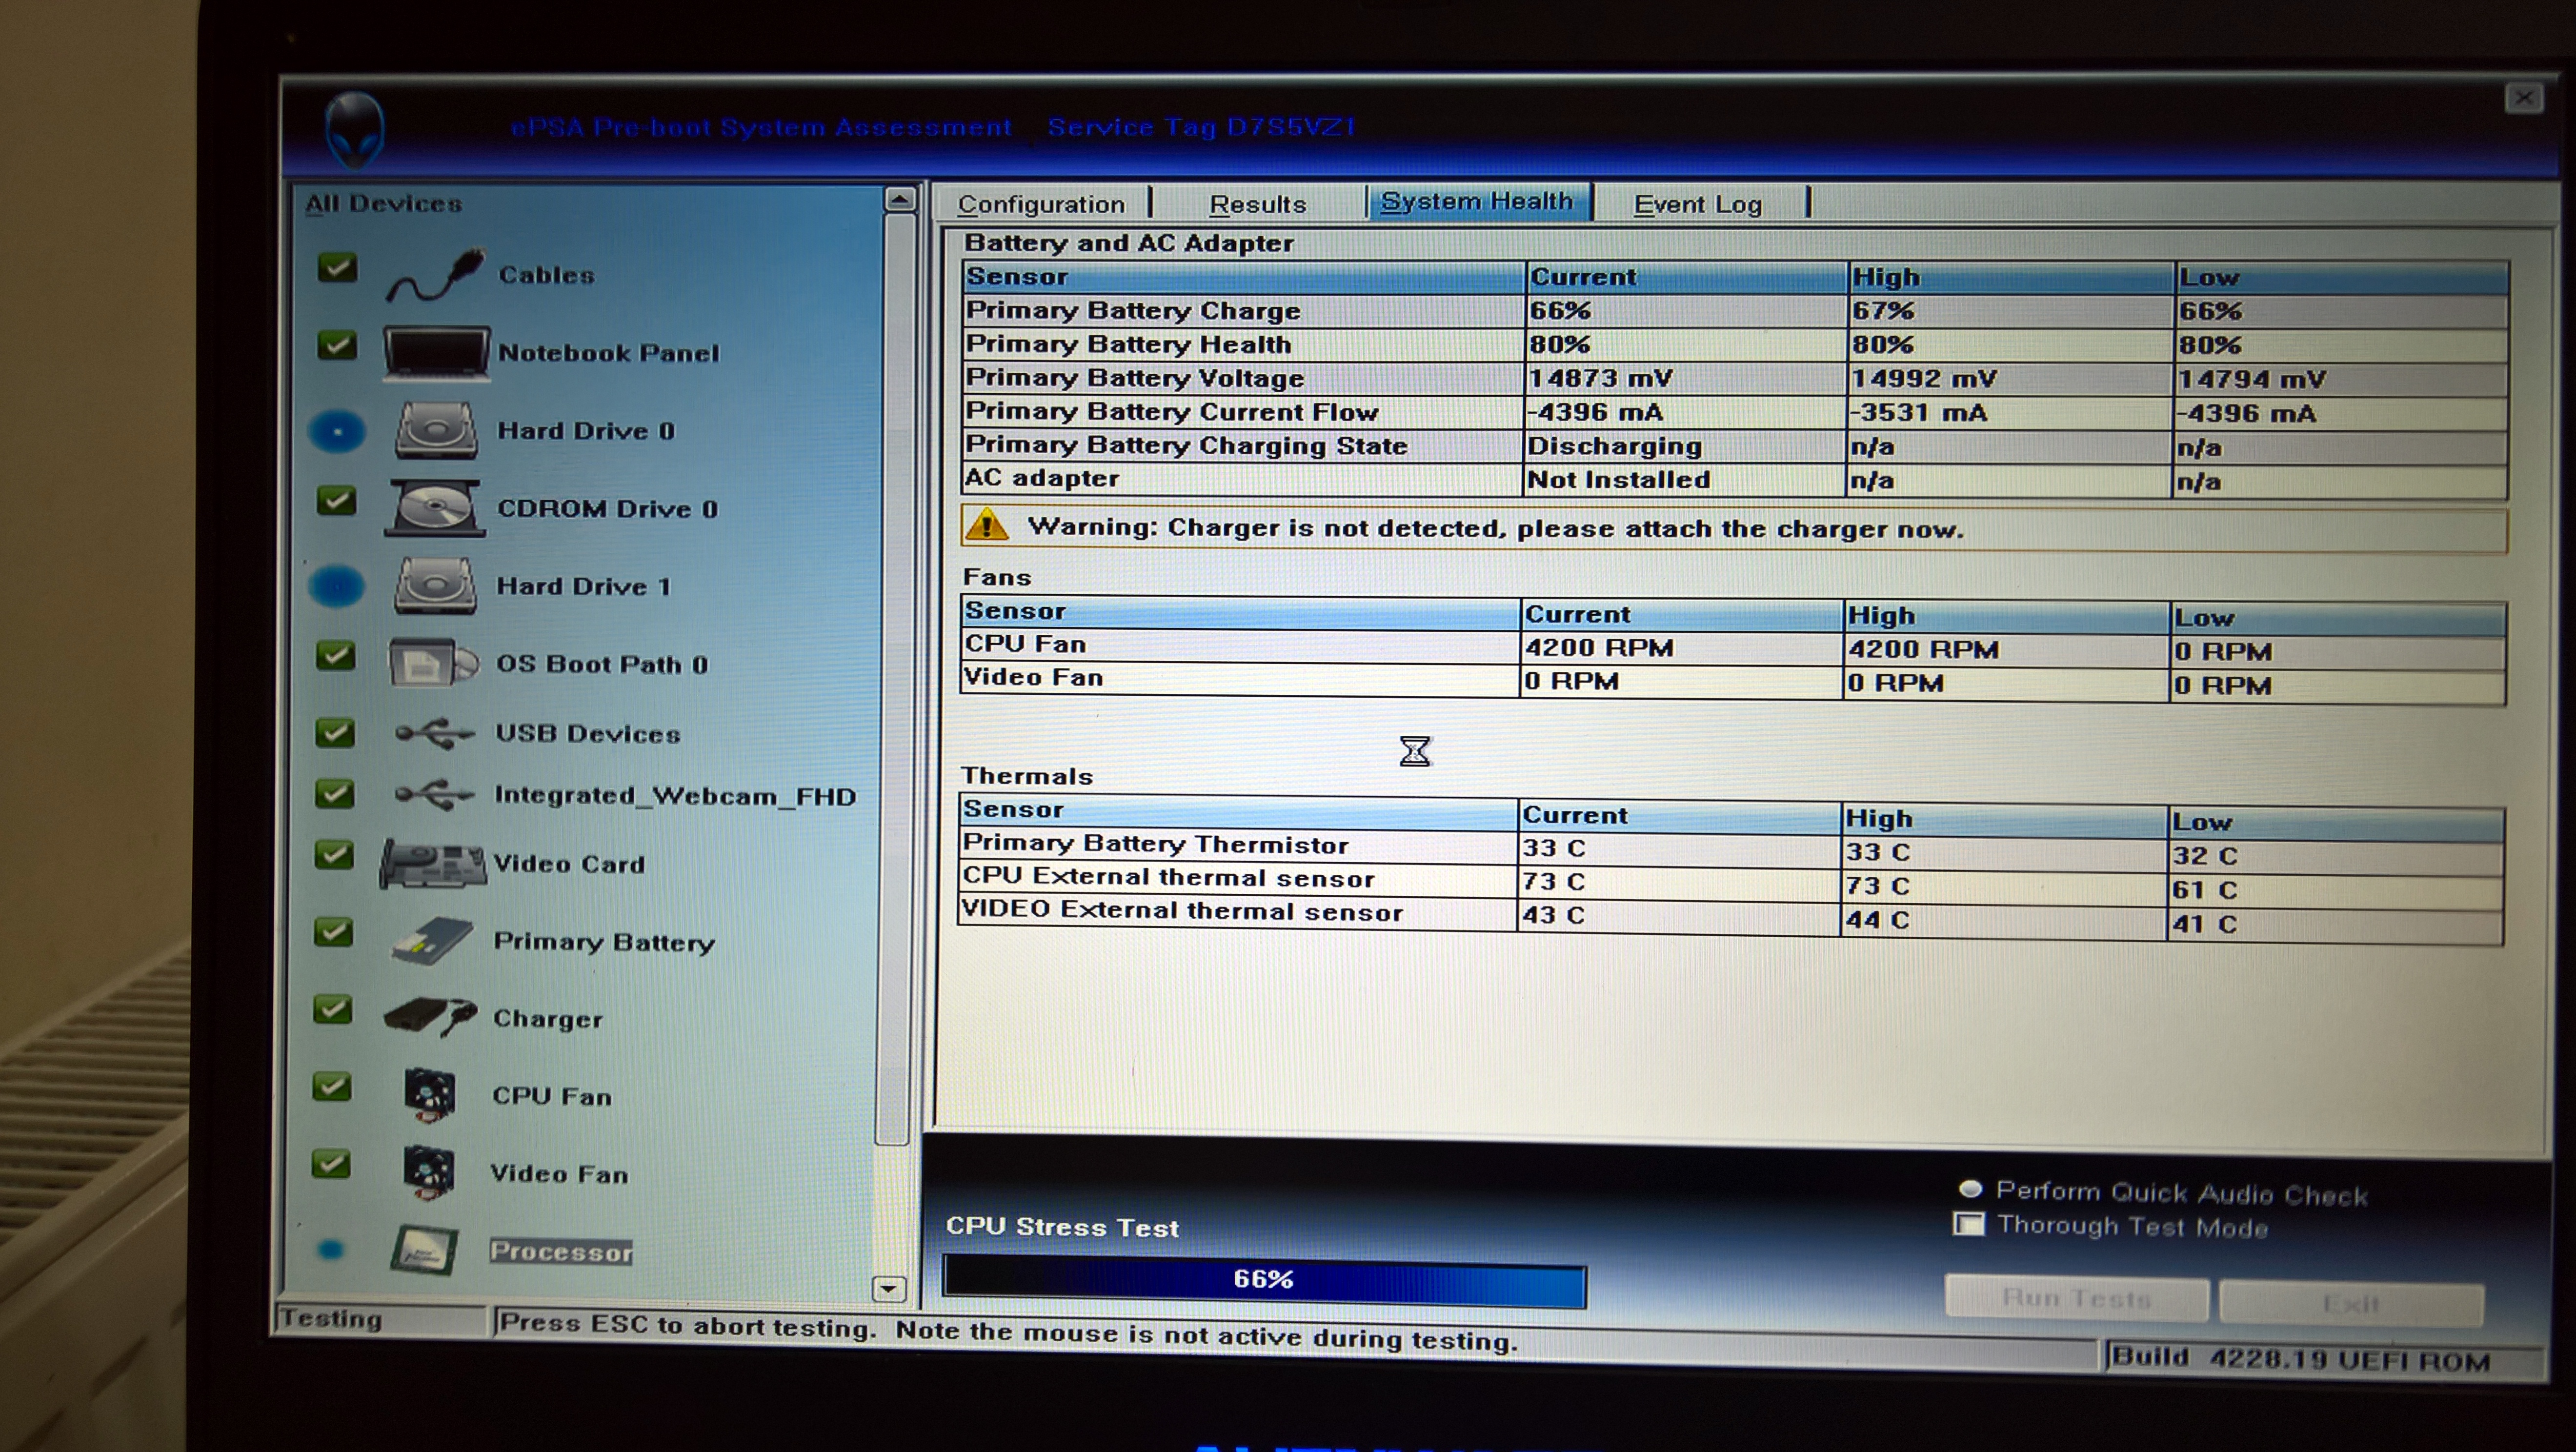Screen dimensions: 2576x1452
Task: Toggle the CDROM Drive 0 checkbox
Action: 336,501
